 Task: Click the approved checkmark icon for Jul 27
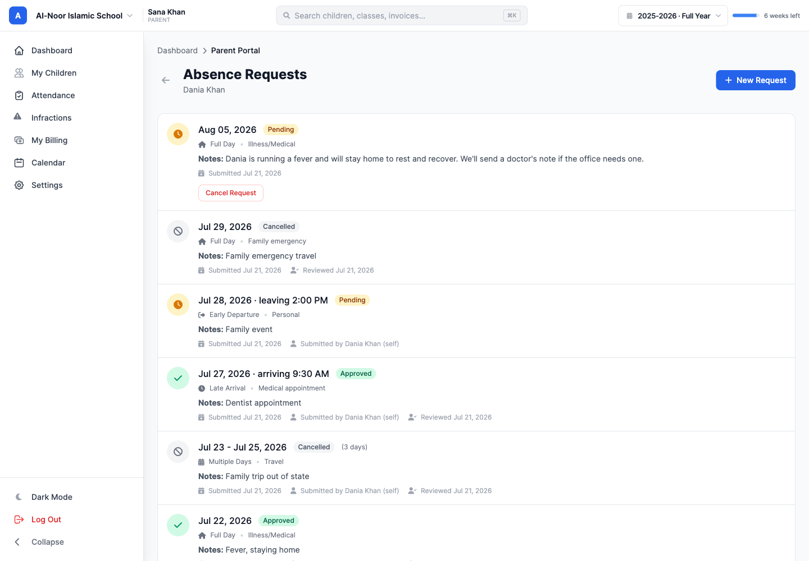[178, 378]
